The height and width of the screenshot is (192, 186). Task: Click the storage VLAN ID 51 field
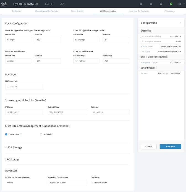click(116, 40)
